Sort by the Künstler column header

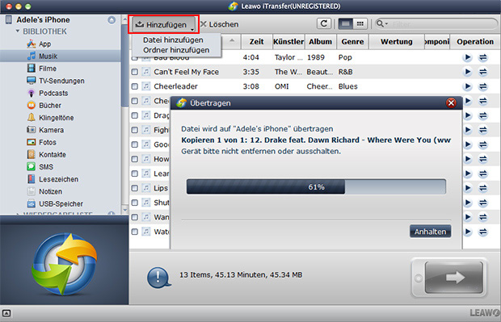point(288,41)
